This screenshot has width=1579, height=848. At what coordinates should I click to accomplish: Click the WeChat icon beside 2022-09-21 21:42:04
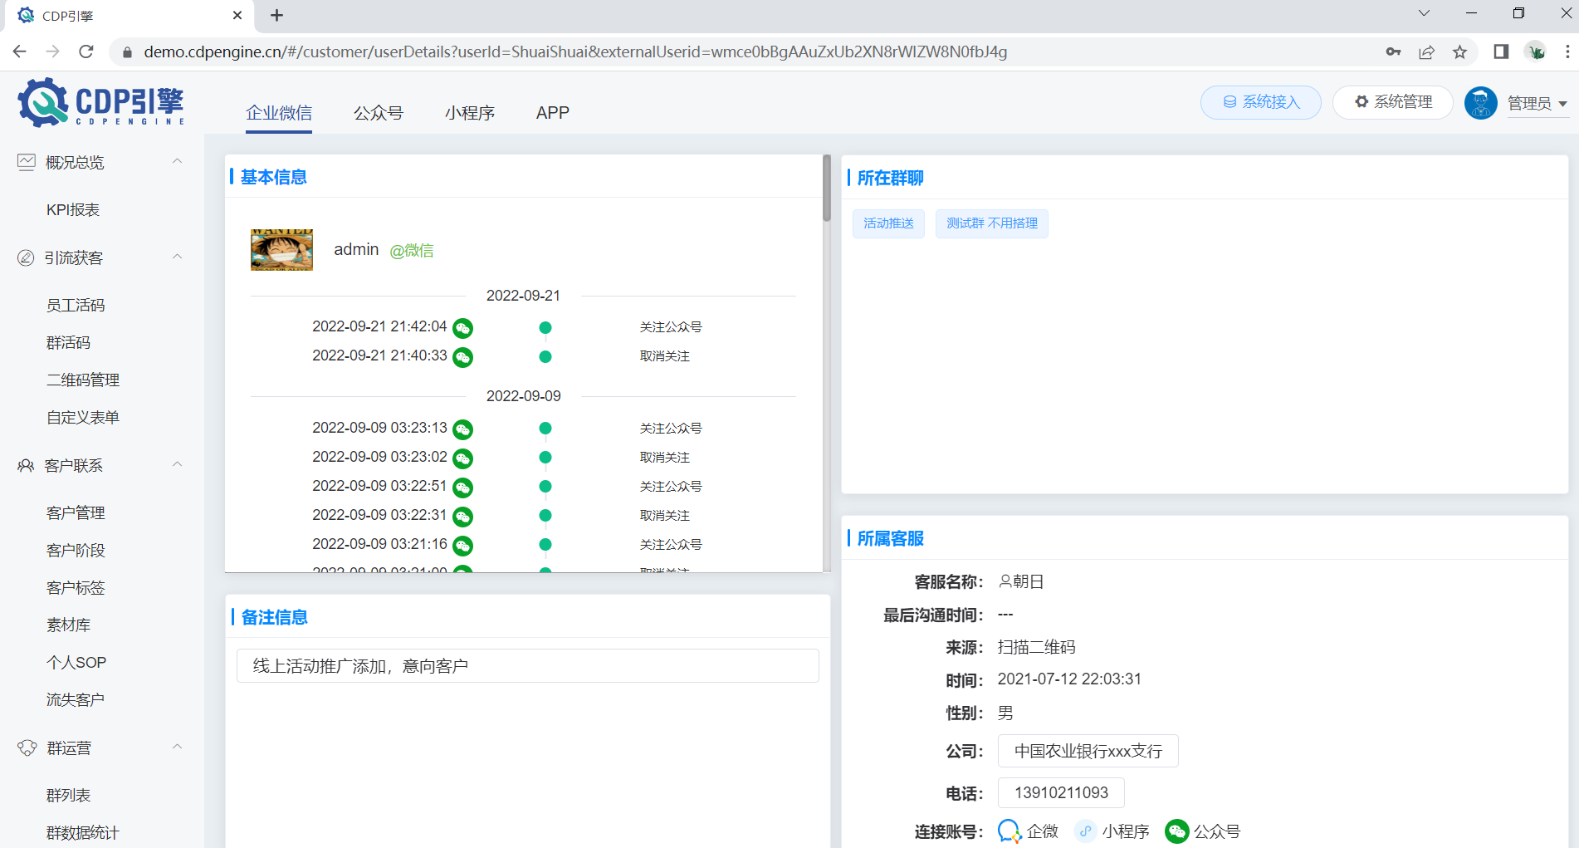coord(463,328)
